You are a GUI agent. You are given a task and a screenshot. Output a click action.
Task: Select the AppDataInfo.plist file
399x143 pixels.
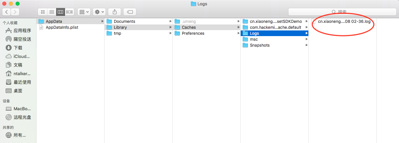tap(62, 27)
